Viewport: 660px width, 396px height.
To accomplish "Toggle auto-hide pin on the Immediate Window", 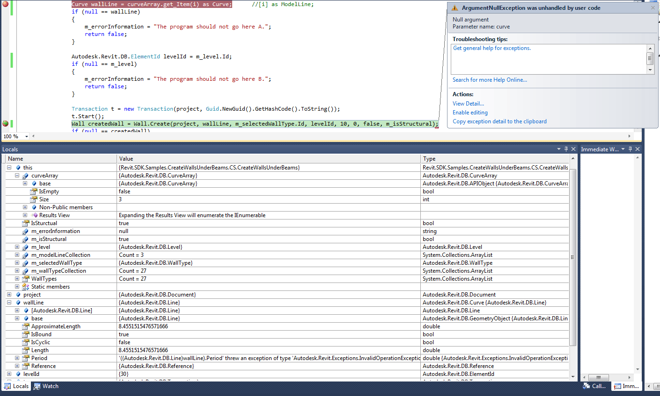I will pyautogui.click(x=631, y=149).
